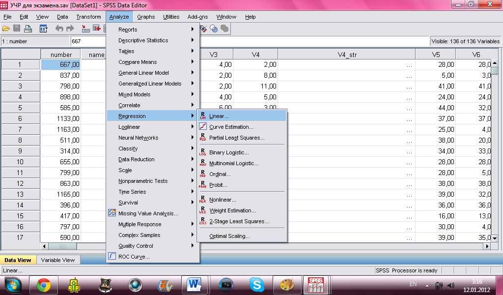Screen dimensions: 503x295
Task: Open the Time Series submenu
Action: click(x=153, y=192)
